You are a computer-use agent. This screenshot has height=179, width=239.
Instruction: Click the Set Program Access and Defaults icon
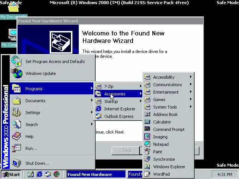click(16, 61)
